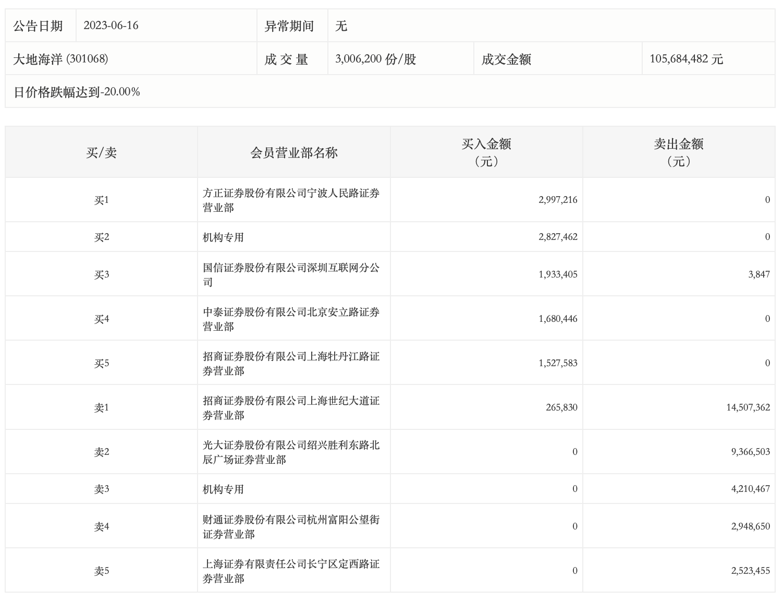Click the total turnover 105,684,482 元
Viewport: 784px width, 601px height.
686,59
